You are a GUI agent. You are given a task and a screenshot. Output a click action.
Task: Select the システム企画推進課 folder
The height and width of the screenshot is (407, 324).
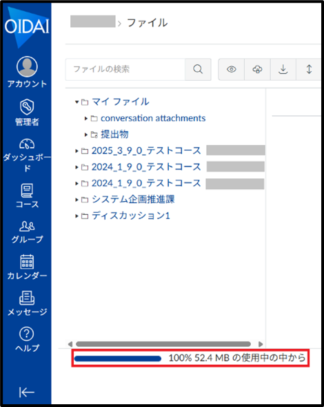(133, 200)
